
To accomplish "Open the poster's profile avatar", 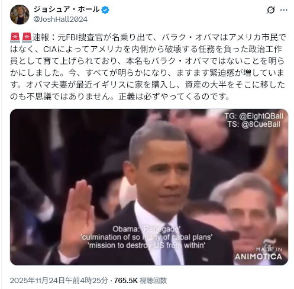I will (20, 15).
